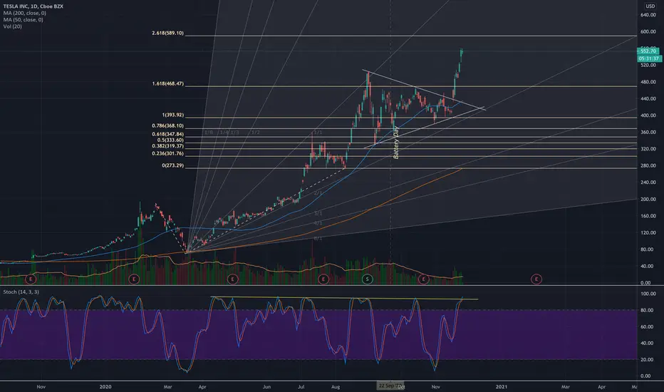This screenshot has width=664, height=392.
Task: Select the MA (50, close, 0) indicator legend
Action: click(x=24, y=20)
